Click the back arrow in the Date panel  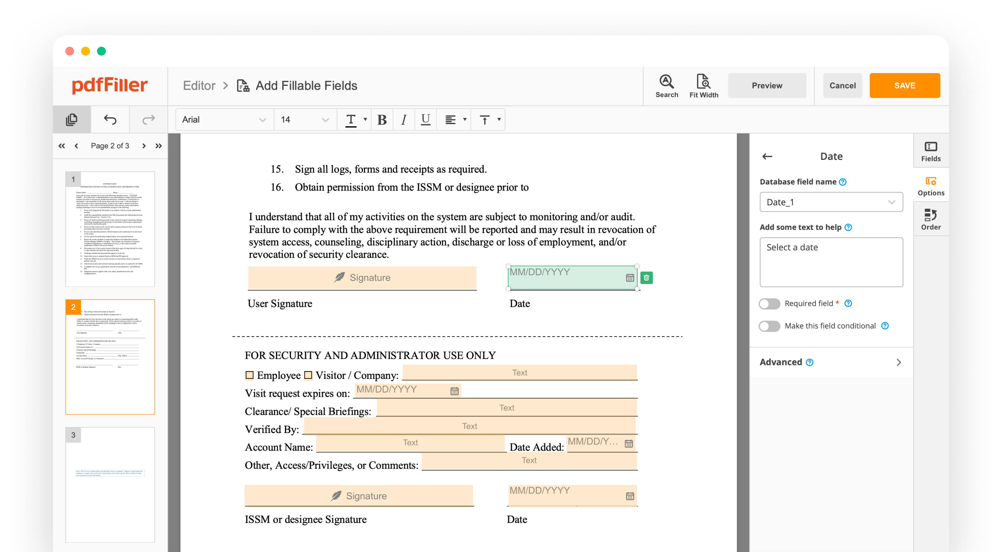[x=767, y=156]
